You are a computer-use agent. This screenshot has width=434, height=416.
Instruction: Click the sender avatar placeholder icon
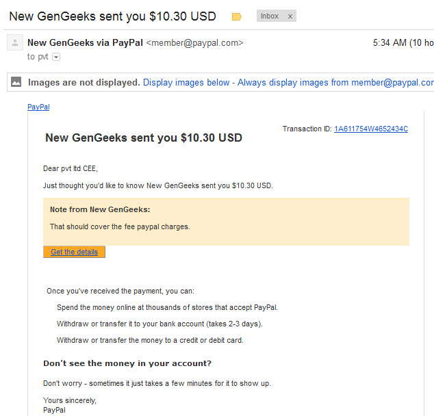(x=15, y=43)
